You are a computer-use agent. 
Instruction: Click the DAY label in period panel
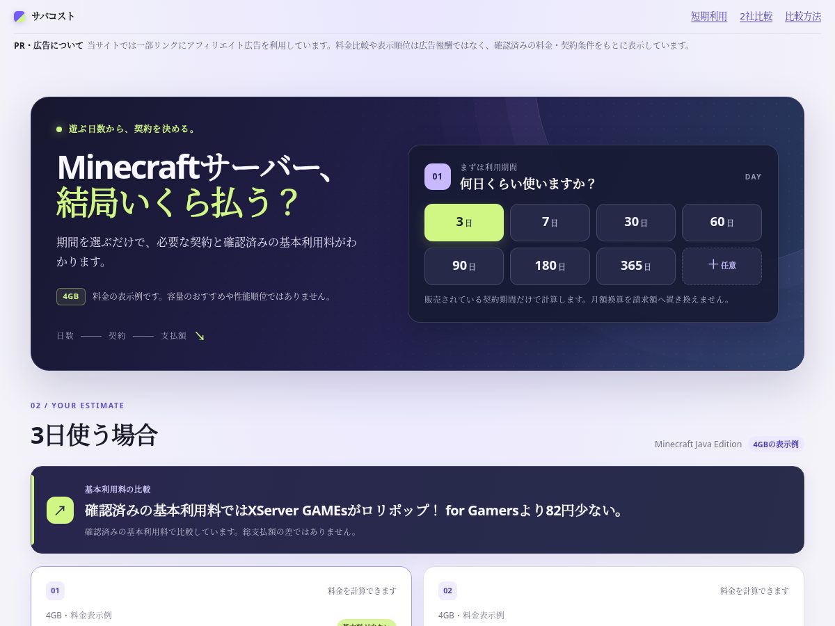(753, 177)
